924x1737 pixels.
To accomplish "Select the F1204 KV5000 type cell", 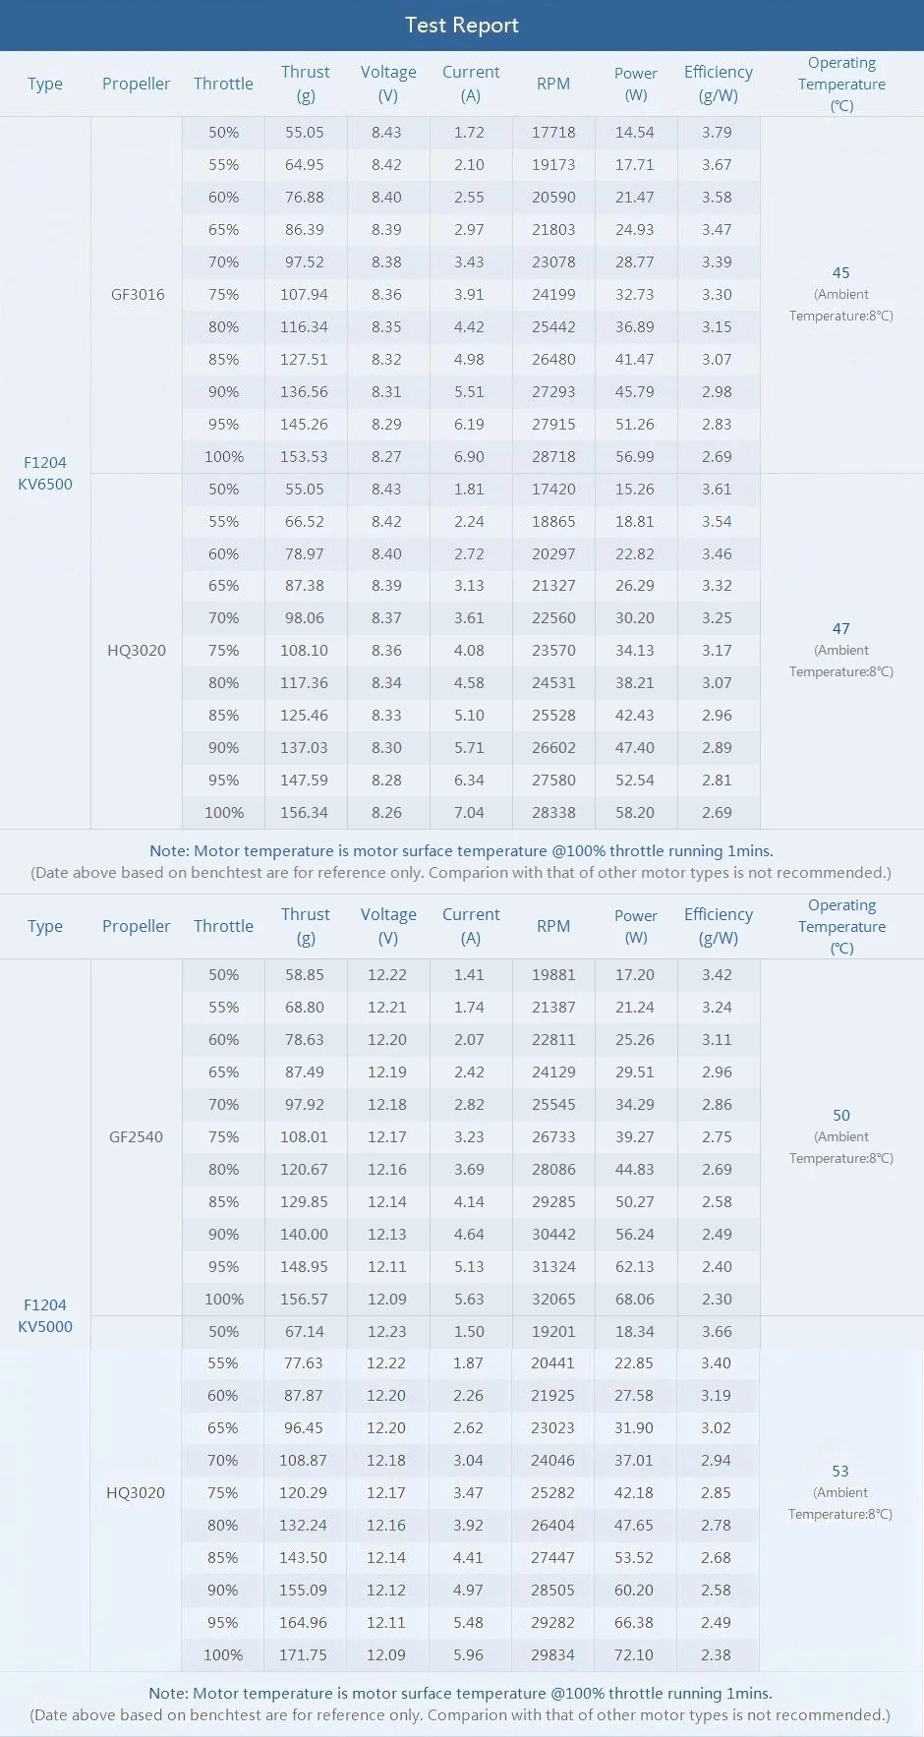I will click(45, 1315).
